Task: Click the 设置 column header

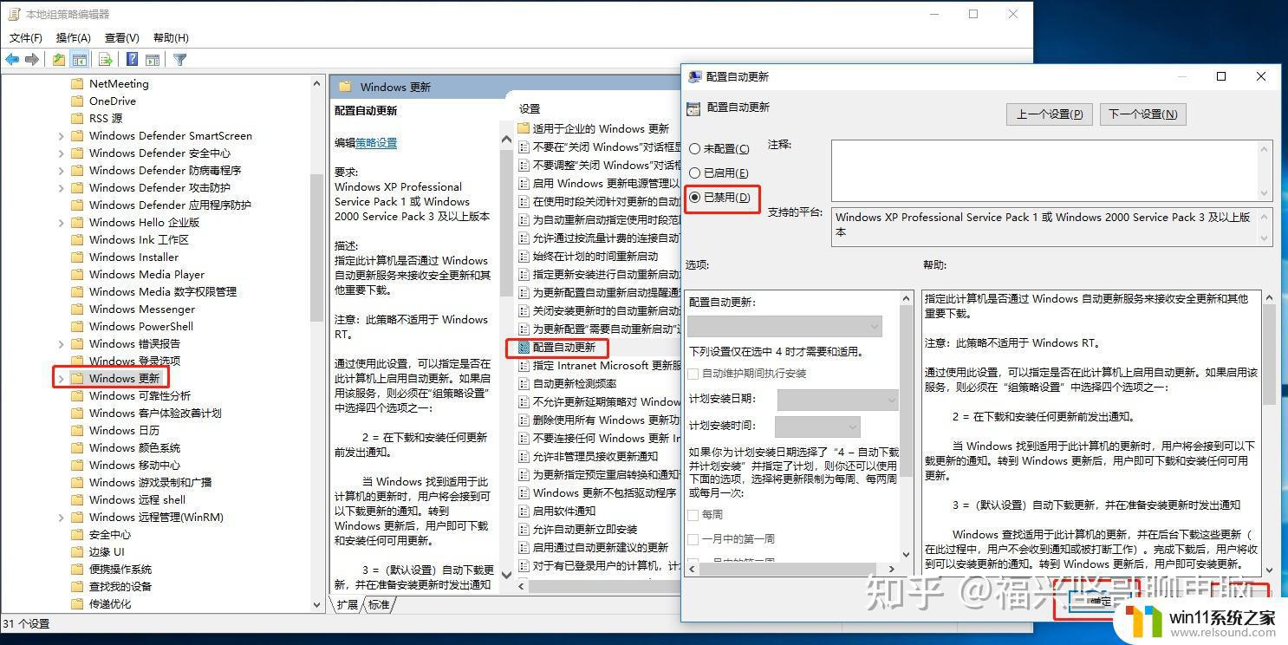Action: pos(530,109)
